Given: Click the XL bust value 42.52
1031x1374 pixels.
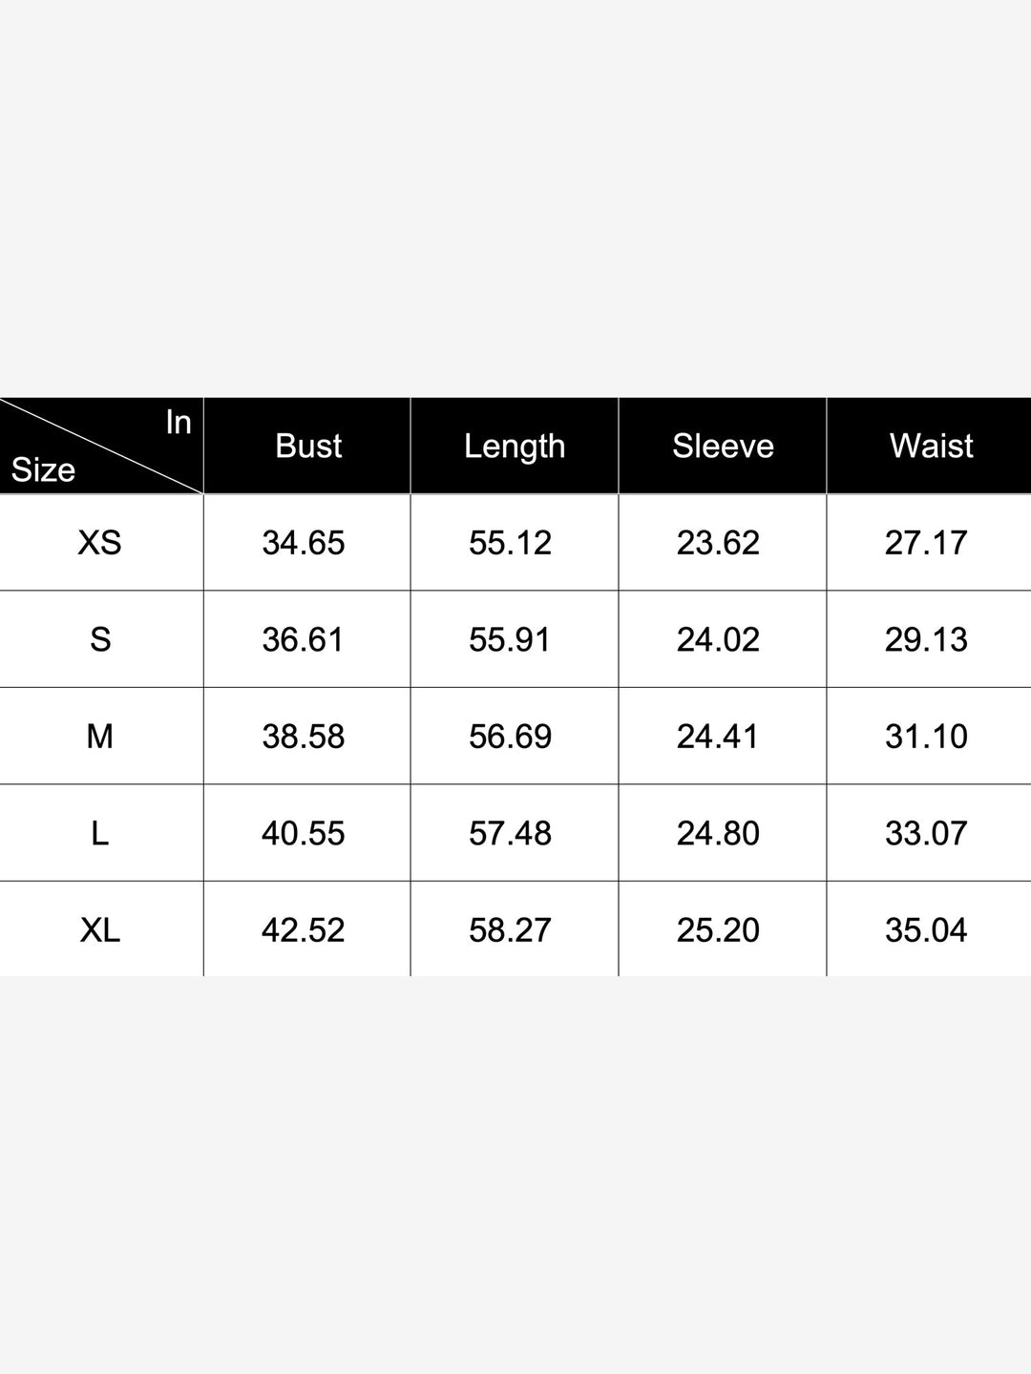Looking at the screenshot, I should (x=304, y=929).
